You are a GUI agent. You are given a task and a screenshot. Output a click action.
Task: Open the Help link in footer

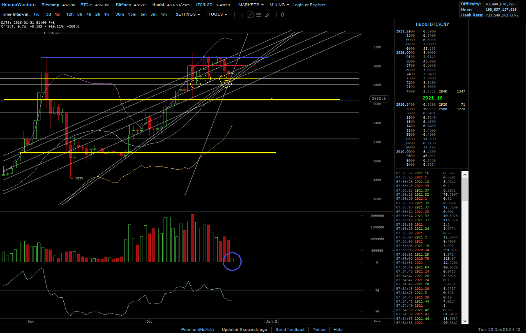coord(338,329)
